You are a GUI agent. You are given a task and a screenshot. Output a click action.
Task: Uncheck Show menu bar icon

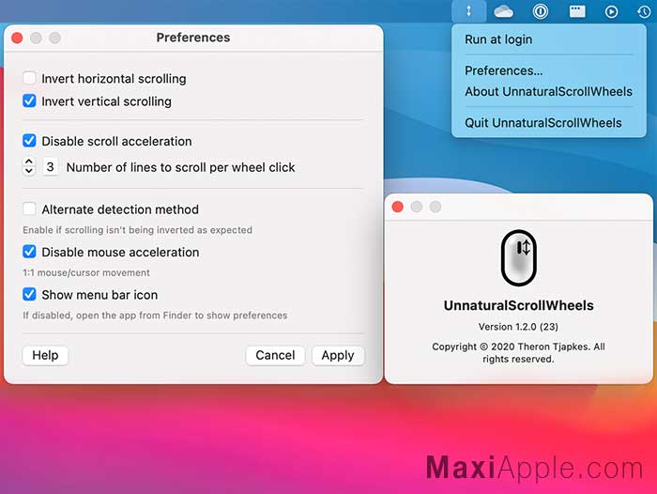29,294
